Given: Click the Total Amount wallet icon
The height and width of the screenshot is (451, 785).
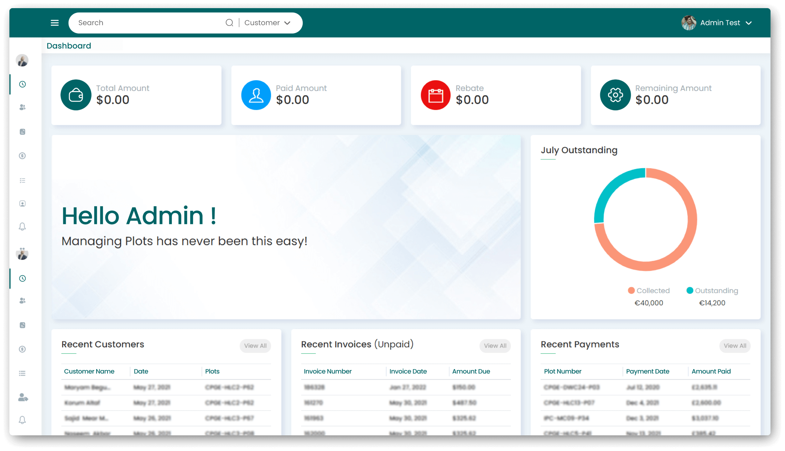Looking at the screenshot, I should tap(76, 95).
